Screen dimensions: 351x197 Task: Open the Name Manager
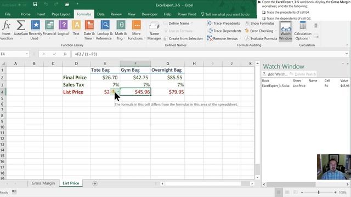[154, 31]
